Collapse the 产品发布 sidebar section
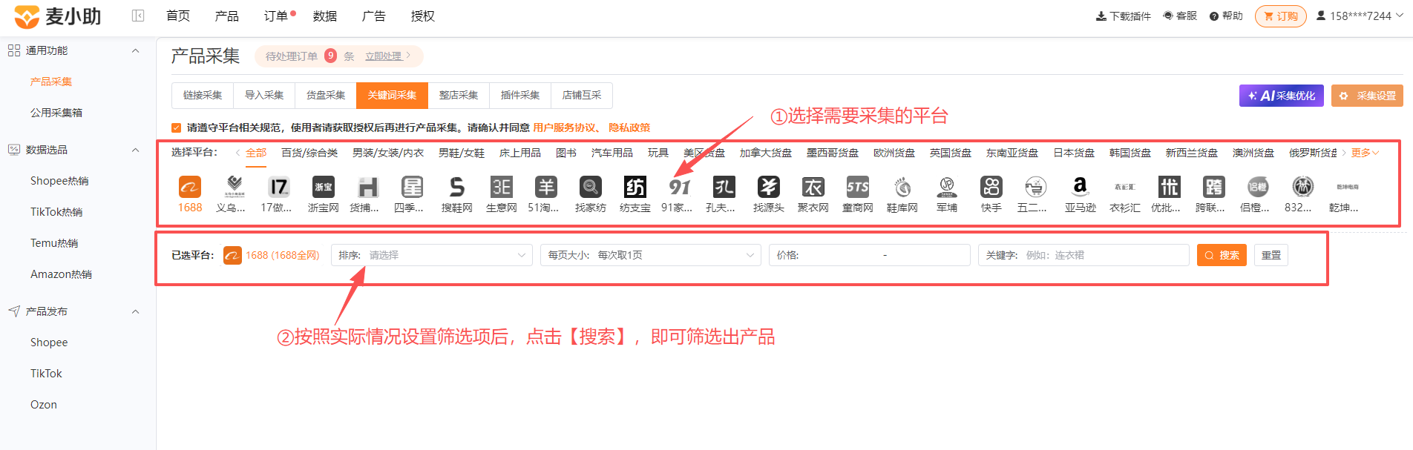The image size is (1413, 450). coord(135,311)
